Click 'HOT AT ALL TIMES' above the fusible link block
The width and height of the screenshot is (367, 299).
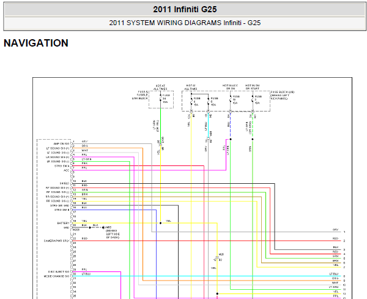point(160,87)
